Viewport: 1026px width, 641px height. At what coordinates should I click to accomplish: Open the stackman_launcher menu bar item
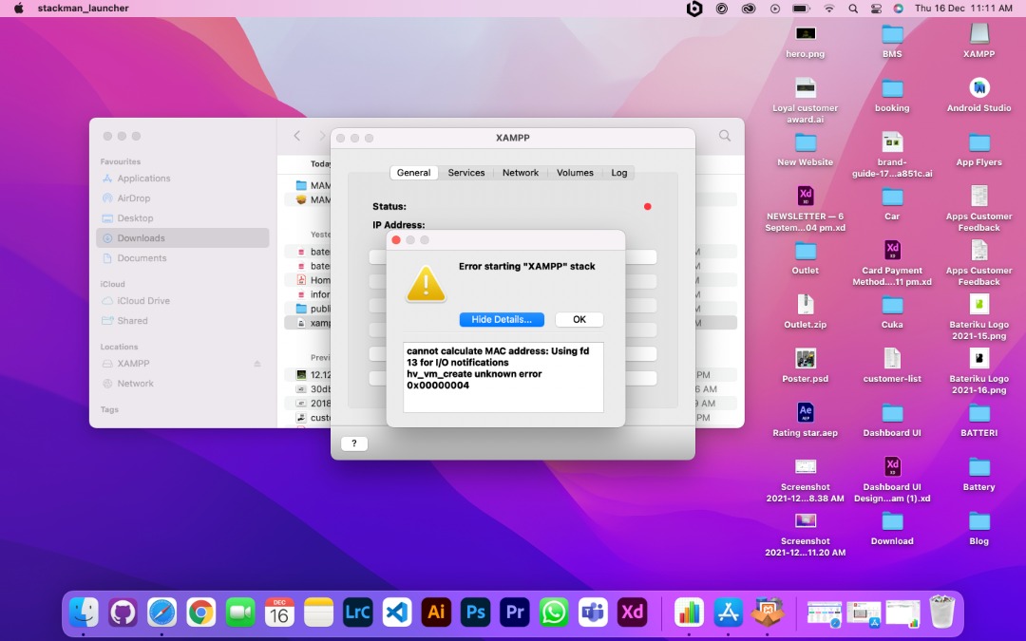83,9
